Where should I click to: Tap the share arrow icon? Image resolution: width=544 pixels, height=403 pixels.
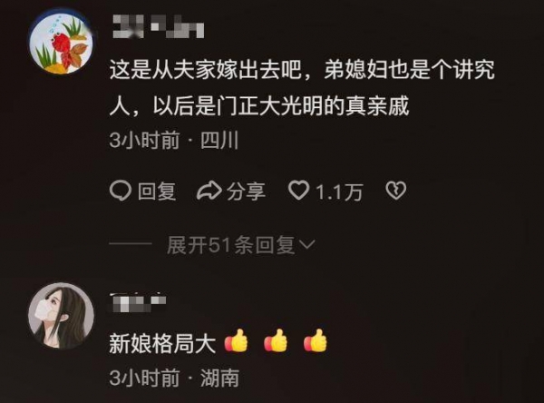tap(209, 191)
